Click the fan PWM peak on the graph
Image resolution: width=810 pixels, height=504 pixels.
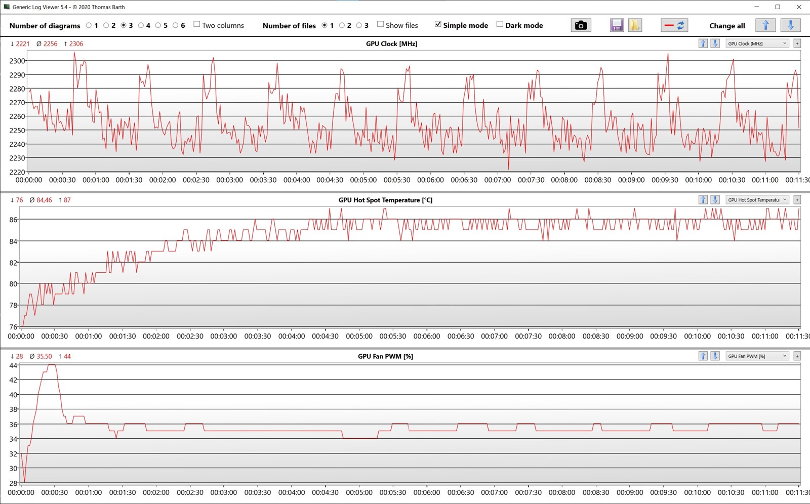tap(51, 365)
